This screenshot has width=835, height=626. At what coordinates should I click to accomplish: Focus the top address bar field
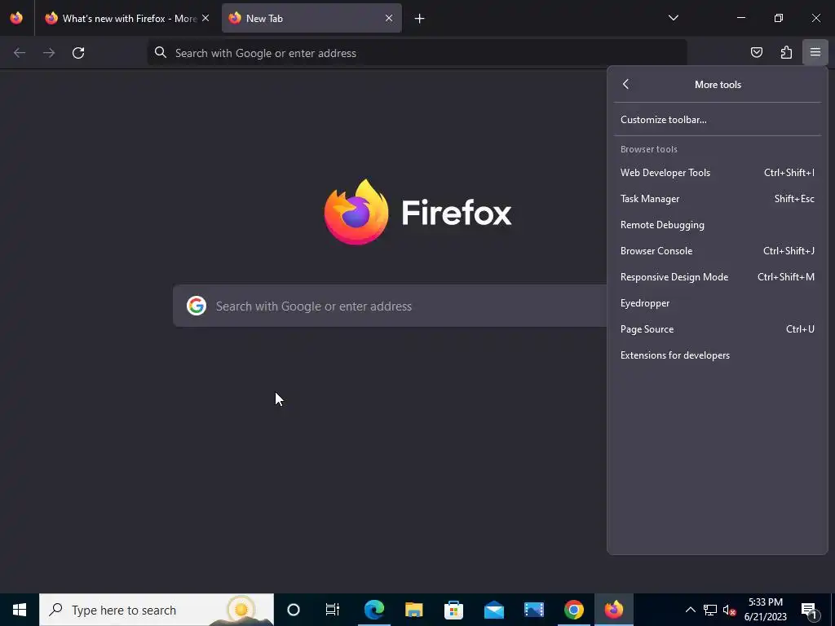417,53
